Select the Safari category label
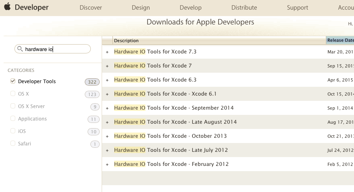Image resolution: width=354 pixels, height=192 pixels. [25, 143]
